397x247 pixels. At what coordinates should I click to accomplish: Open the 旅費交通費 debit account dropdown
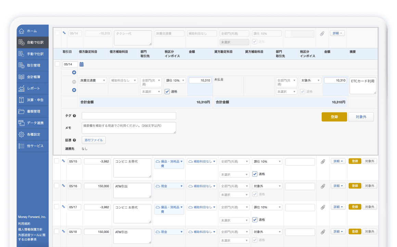click(x=93, y=81)
